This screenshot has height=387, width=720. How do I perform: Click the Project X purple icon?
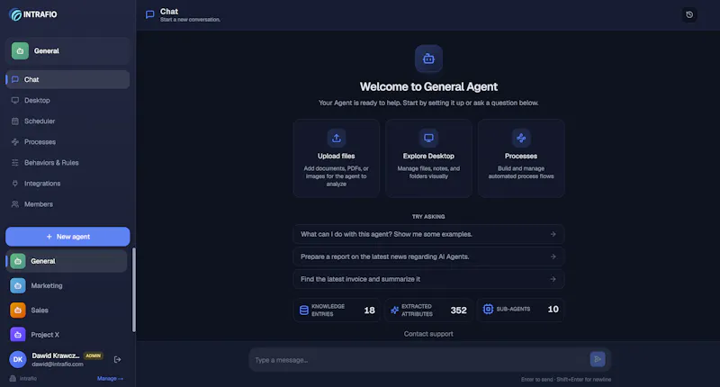18,335
